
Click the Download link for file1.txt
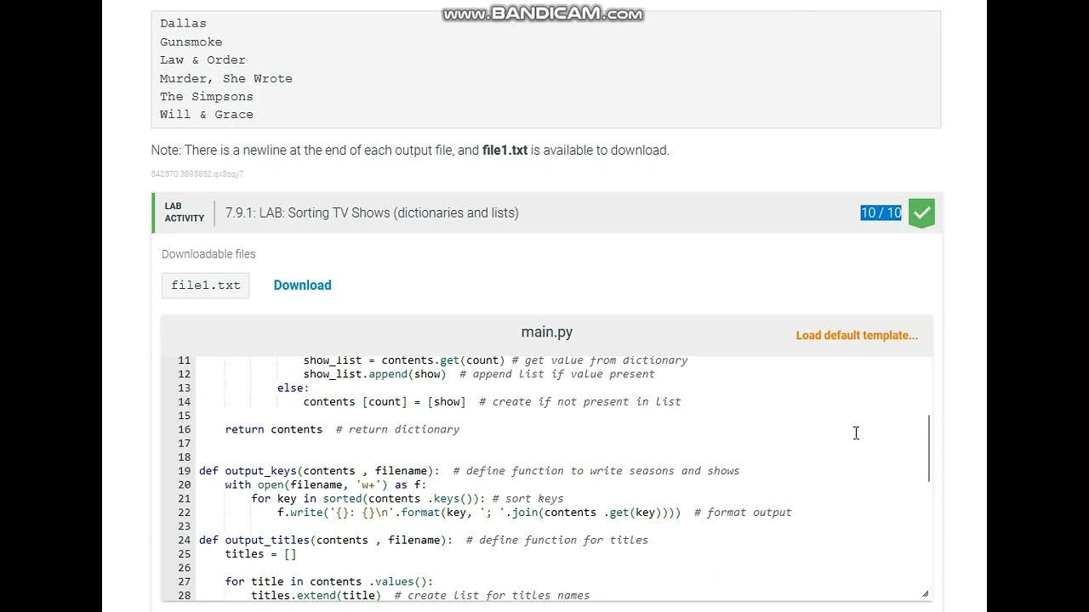click(x=302, y=286)
